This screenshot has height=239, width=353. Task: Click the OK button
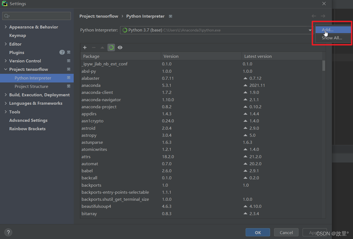258,232
